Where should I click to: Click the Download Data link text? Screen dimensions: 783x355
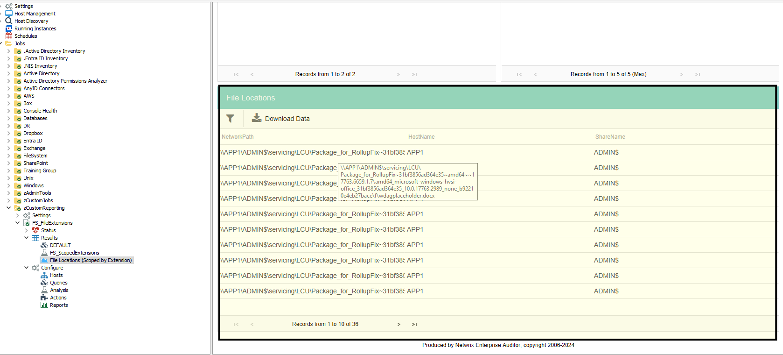tap(287, 119)
